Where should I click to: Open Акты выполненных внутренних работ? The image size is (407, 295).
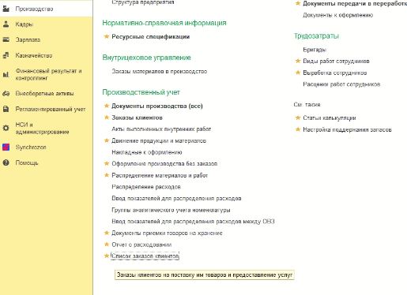[161, 129]
